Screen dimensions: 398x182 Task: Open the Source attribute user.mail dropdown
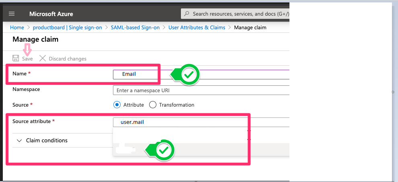click(201, 122)
